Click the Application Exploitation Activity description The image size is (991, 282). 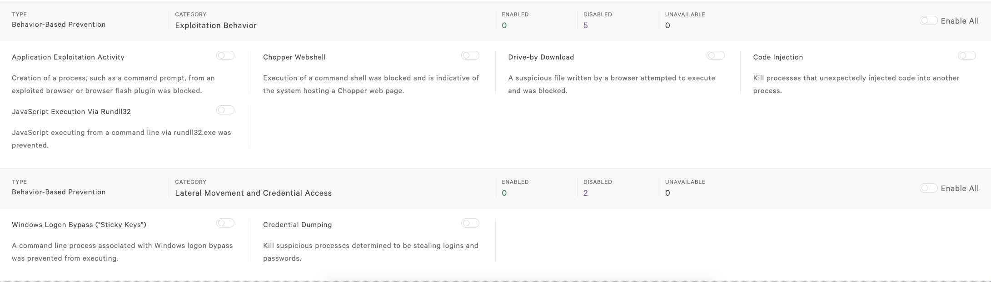pos(113,84)
